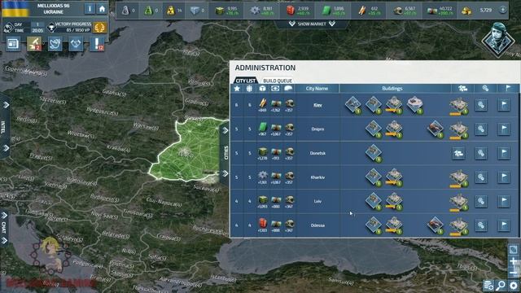Open the city named Donetsk
This screenshot has width=521, height=293.
[317, 153]
